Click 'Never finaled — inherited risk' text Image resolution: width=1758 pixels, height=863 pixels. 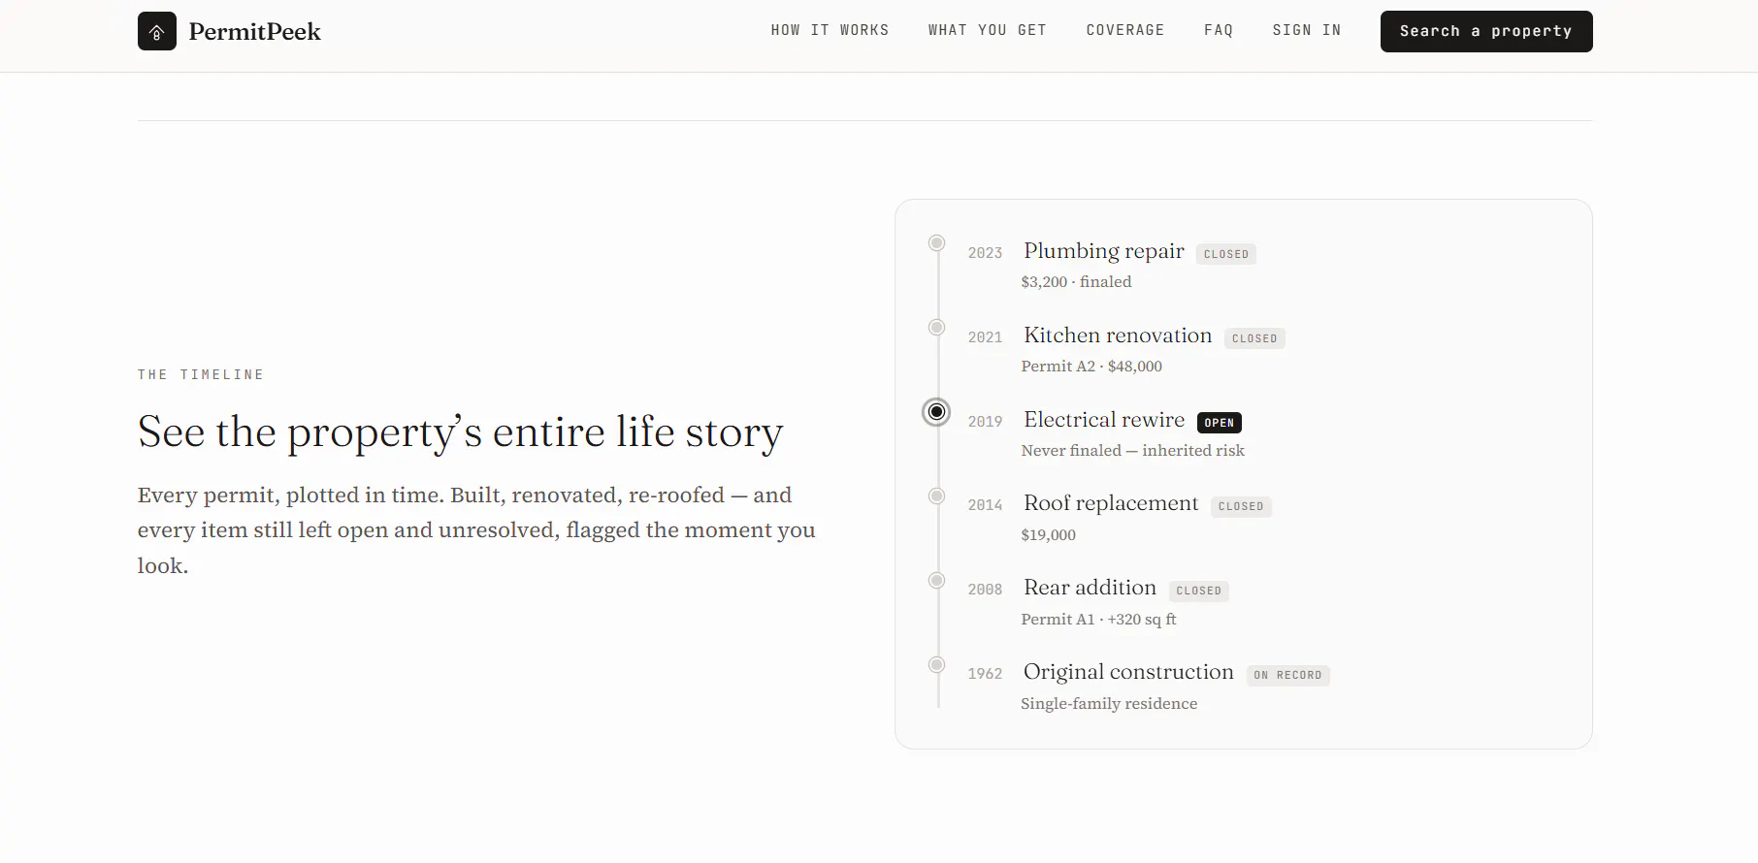tap(1132, 451)
